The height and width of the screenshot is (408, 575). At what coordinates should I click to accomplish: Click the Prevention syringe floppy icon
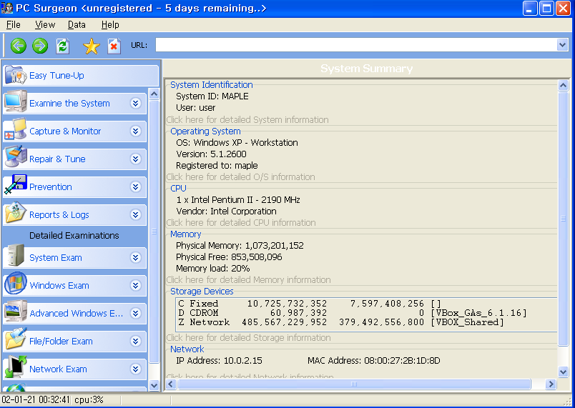point(16,185)
